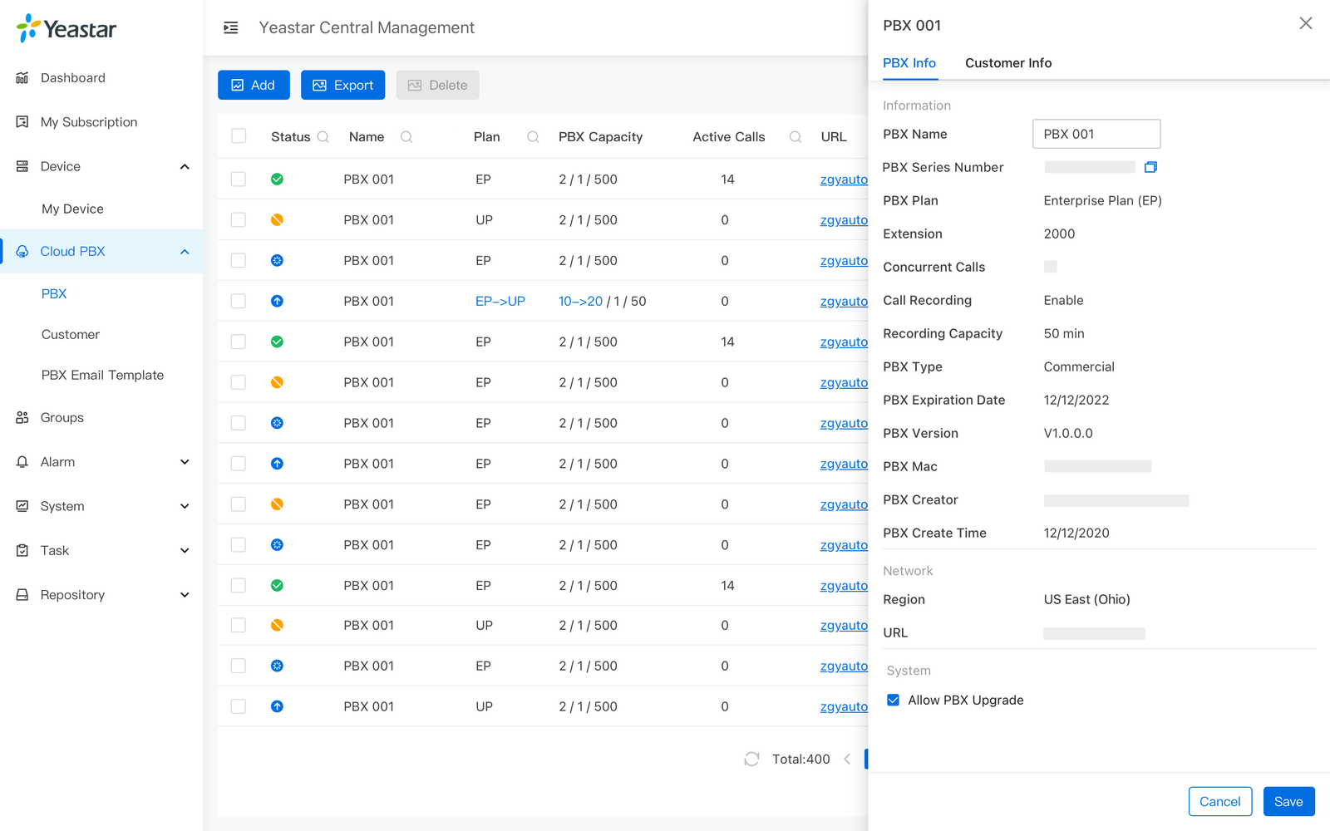Search by Name column magnifier icon

tap(406, 137)
